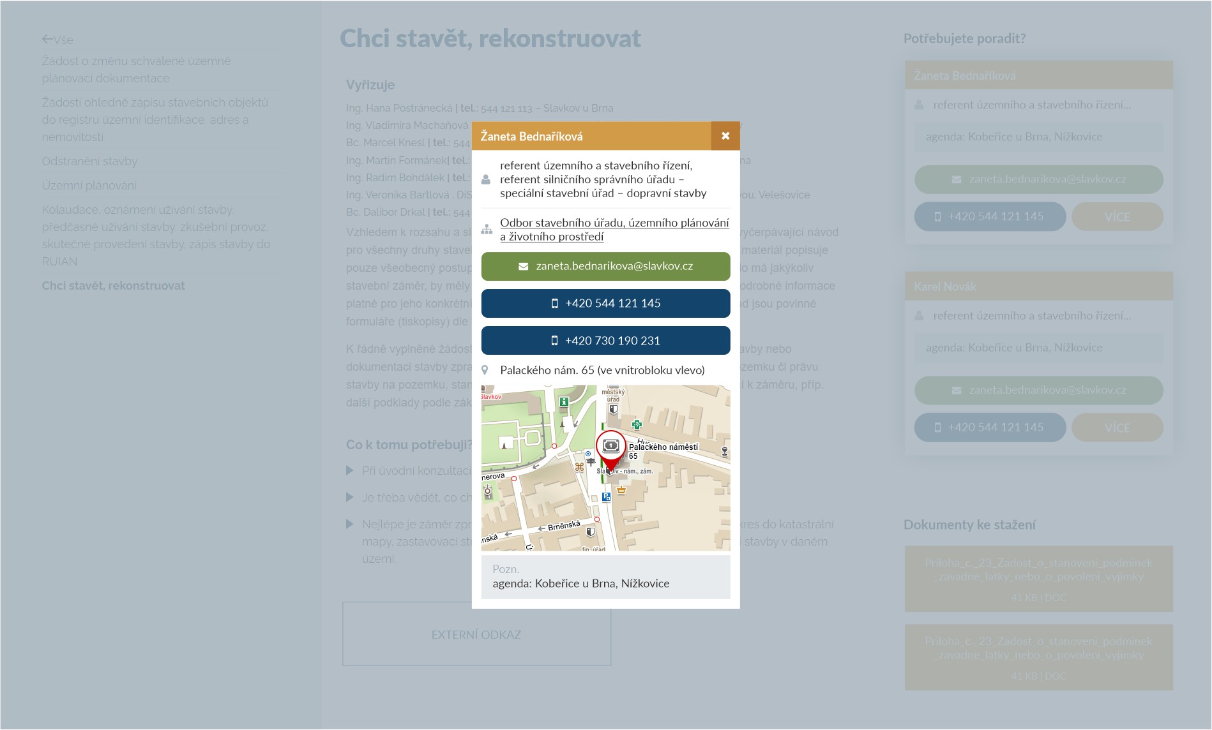Click the person icon in Karel Novák card
Image resolution: width=1212 pixels, height=730 pixels.
[x=919, y=316]
